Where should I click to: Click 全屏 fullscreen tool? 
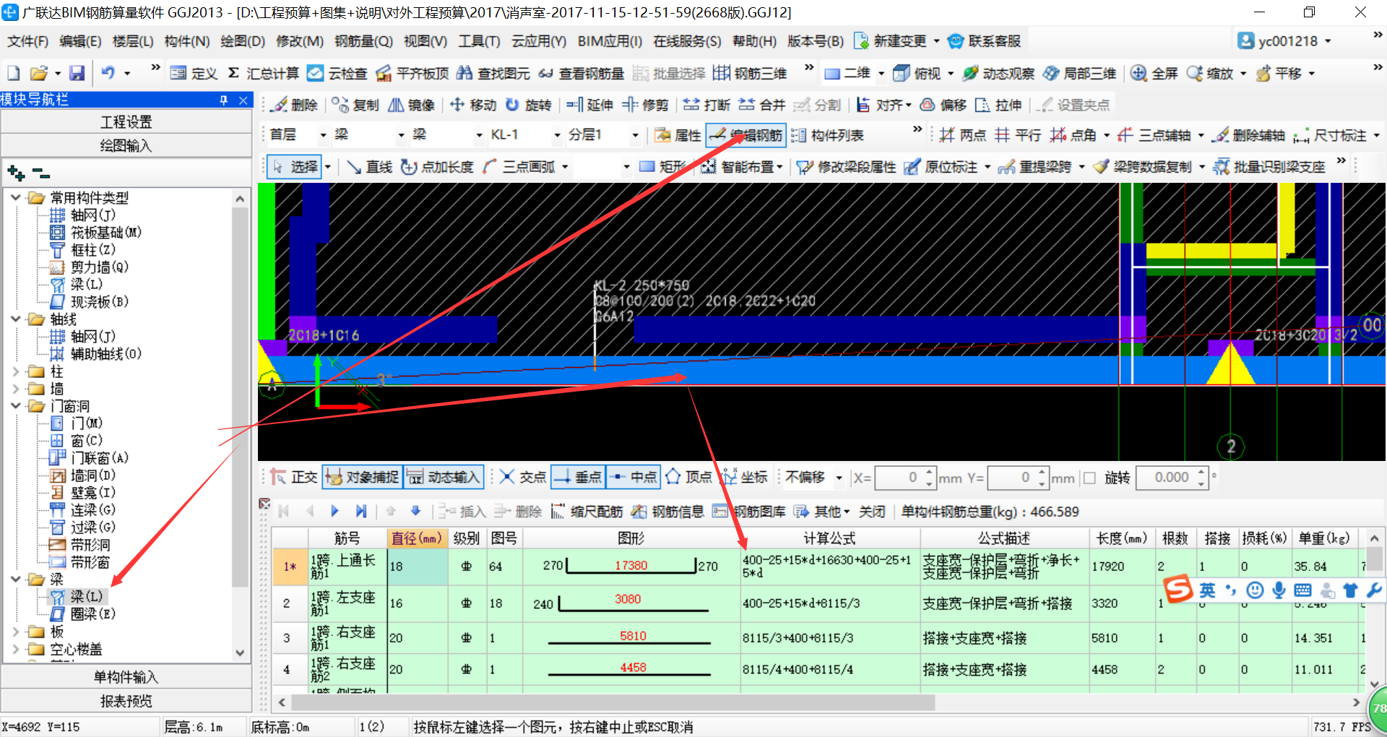1154,73
